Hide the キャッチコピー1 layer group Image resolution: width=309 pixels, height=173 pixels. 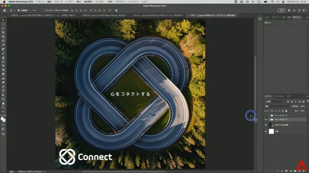tap(266, 120)
